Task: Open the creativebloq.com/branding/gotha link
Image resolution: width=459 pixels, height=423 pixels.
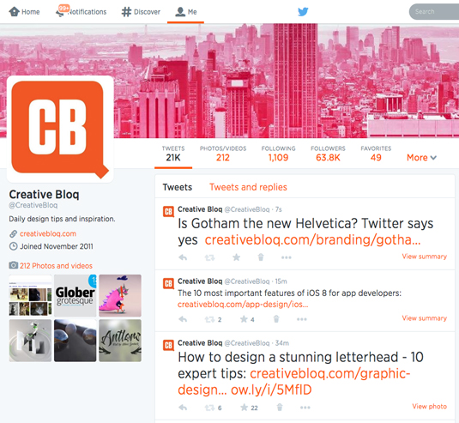Action: (312, 239)
